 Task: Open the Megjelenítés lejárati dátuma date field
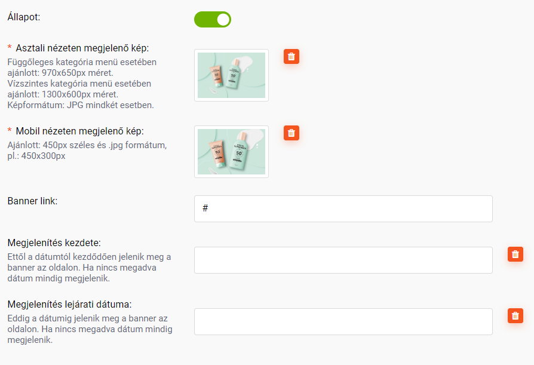pyautogui.click(x=343, y=322)
